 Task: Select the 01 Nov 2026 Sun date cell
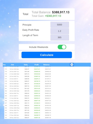tap(14, 100)
